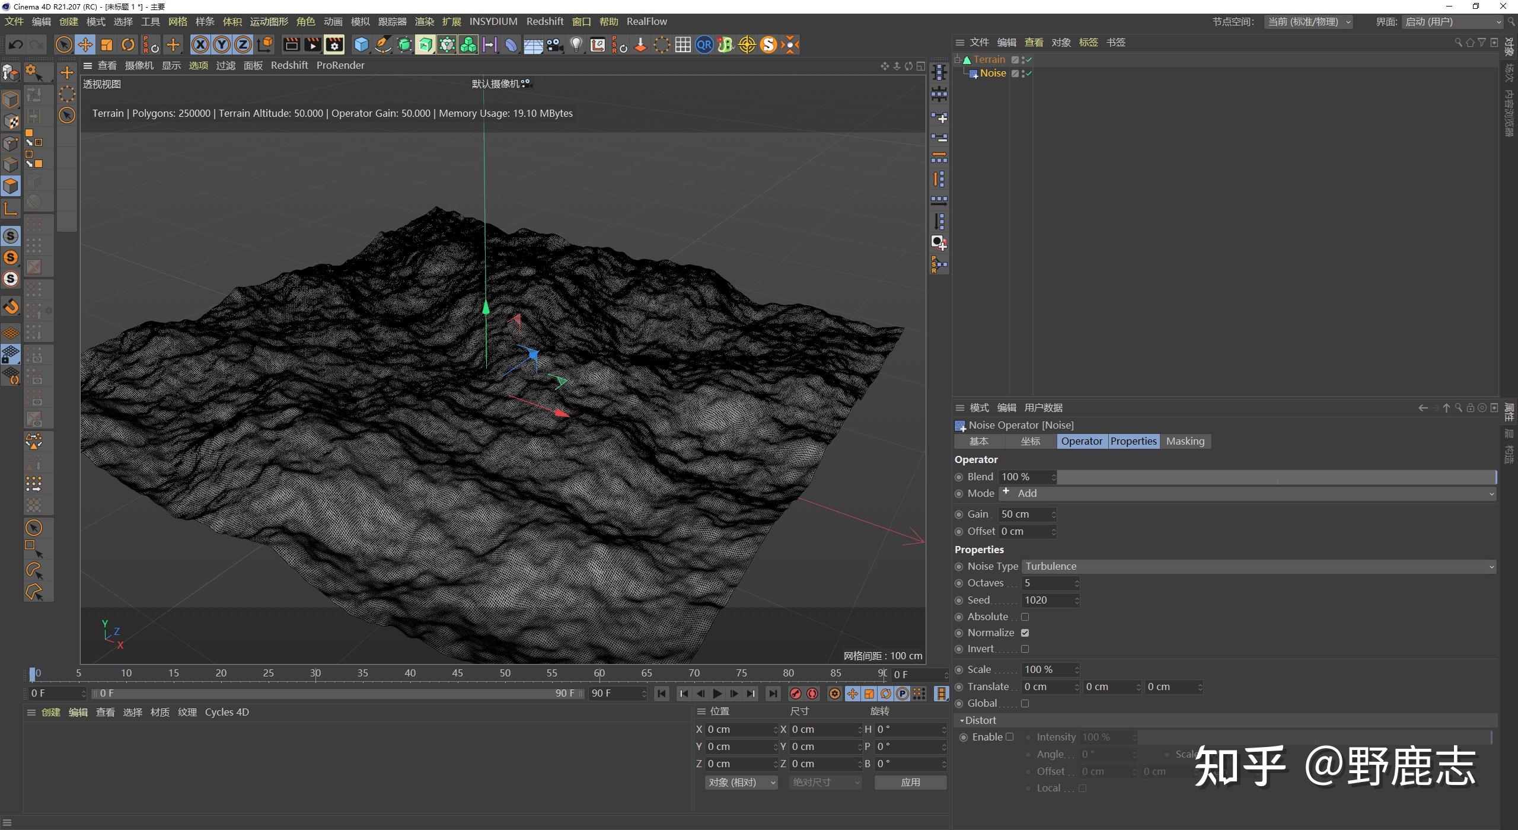1518x830 pixels.
Task: Uncheck the Normalize checkbox
Action: coord(1025,633)
